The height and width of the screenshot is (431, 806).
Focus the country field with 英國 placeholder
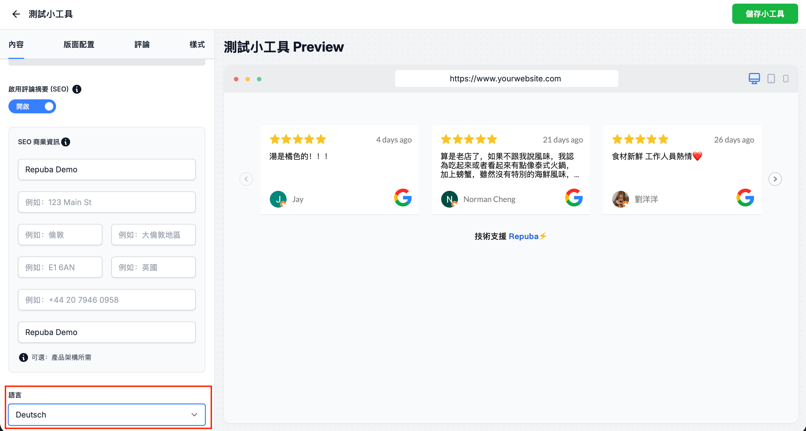point(153,267)
